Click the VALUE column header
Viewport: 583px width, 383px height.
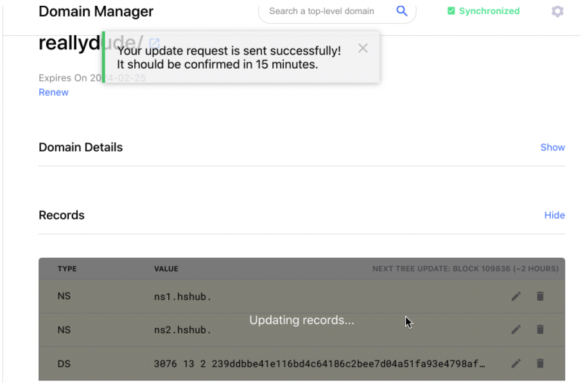pyautogui.click(x=166, y=269)
